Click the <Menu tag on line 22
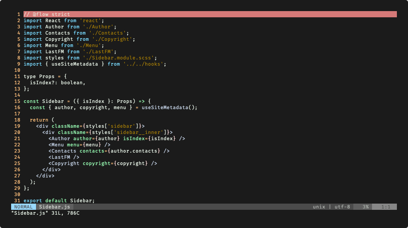This screenshot has width=408, height=228. click(56, 145)
